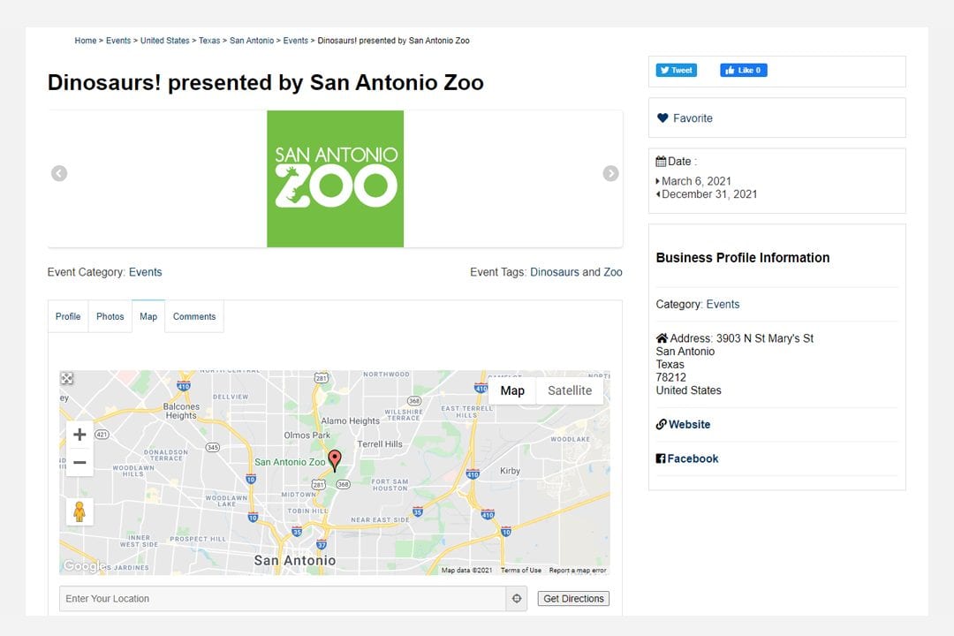Click the next slide arrow on the carousel
The image size is (954, 636).
(x=611, y=173)
